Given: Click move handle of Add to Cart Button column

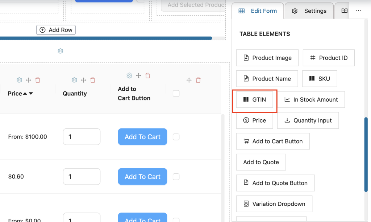Looking at the screenshot, I should click(x=139, y=75).
